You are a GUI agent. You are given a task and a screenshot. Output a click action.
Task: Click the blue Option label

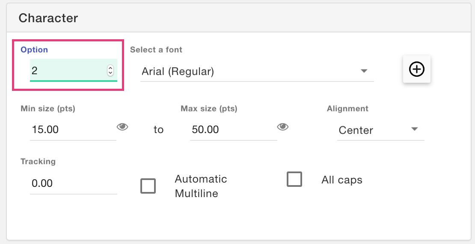(34, 49)
